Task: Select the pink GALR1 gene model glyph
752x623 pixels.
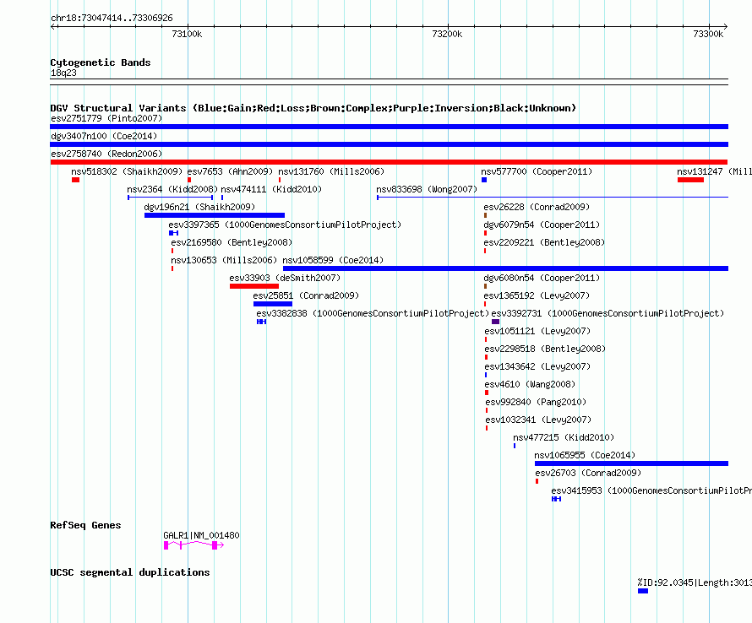Action: click(193, 545)
